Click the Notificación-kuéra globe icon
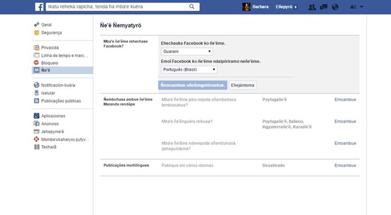Image resolution: width=391 pixels, height=215 pixels. [x=37, y=85]
